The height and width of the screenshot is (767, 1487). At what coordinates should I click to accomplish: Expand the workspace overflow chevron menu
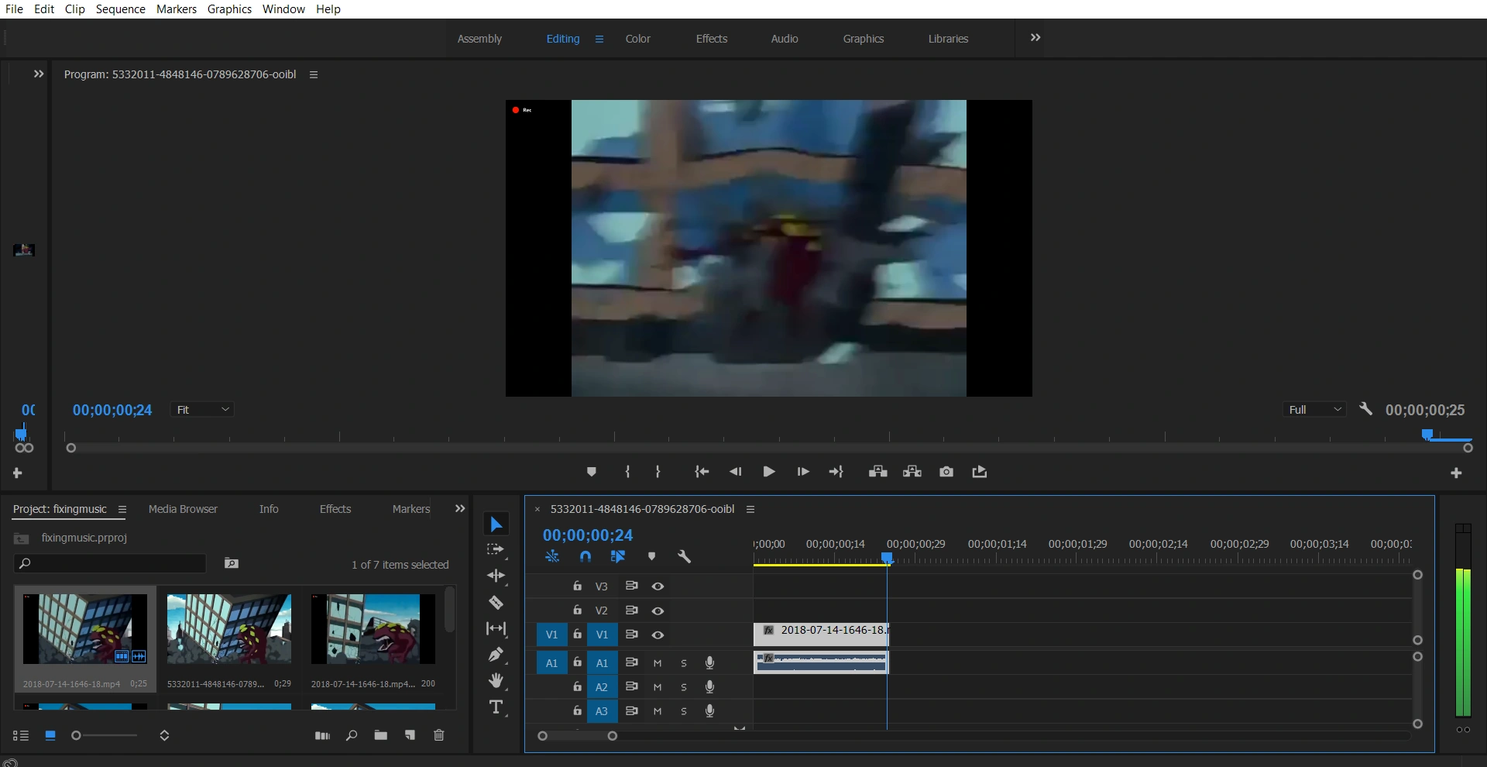click(1035, 38)
